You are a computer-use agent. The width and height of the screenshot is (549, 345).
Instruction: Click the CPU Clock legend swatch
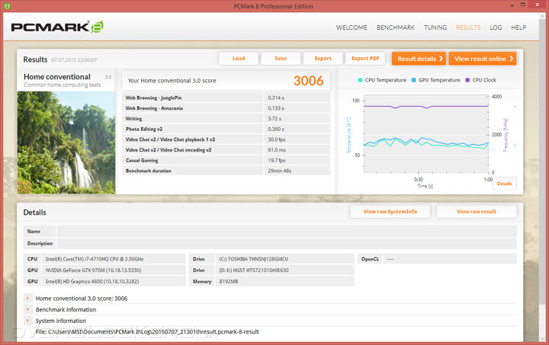pos(467,80)
